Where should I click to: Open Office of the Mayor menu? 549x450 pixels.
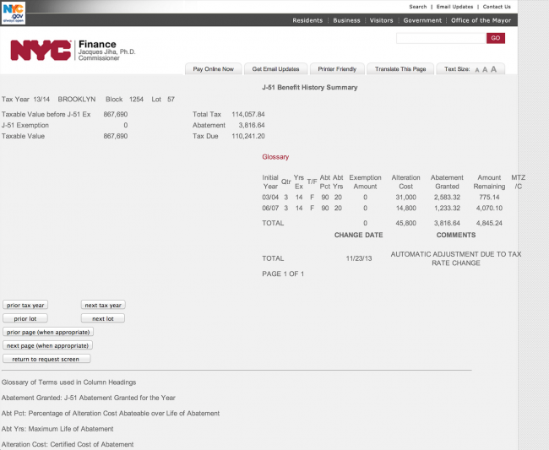tap(481, 20)
